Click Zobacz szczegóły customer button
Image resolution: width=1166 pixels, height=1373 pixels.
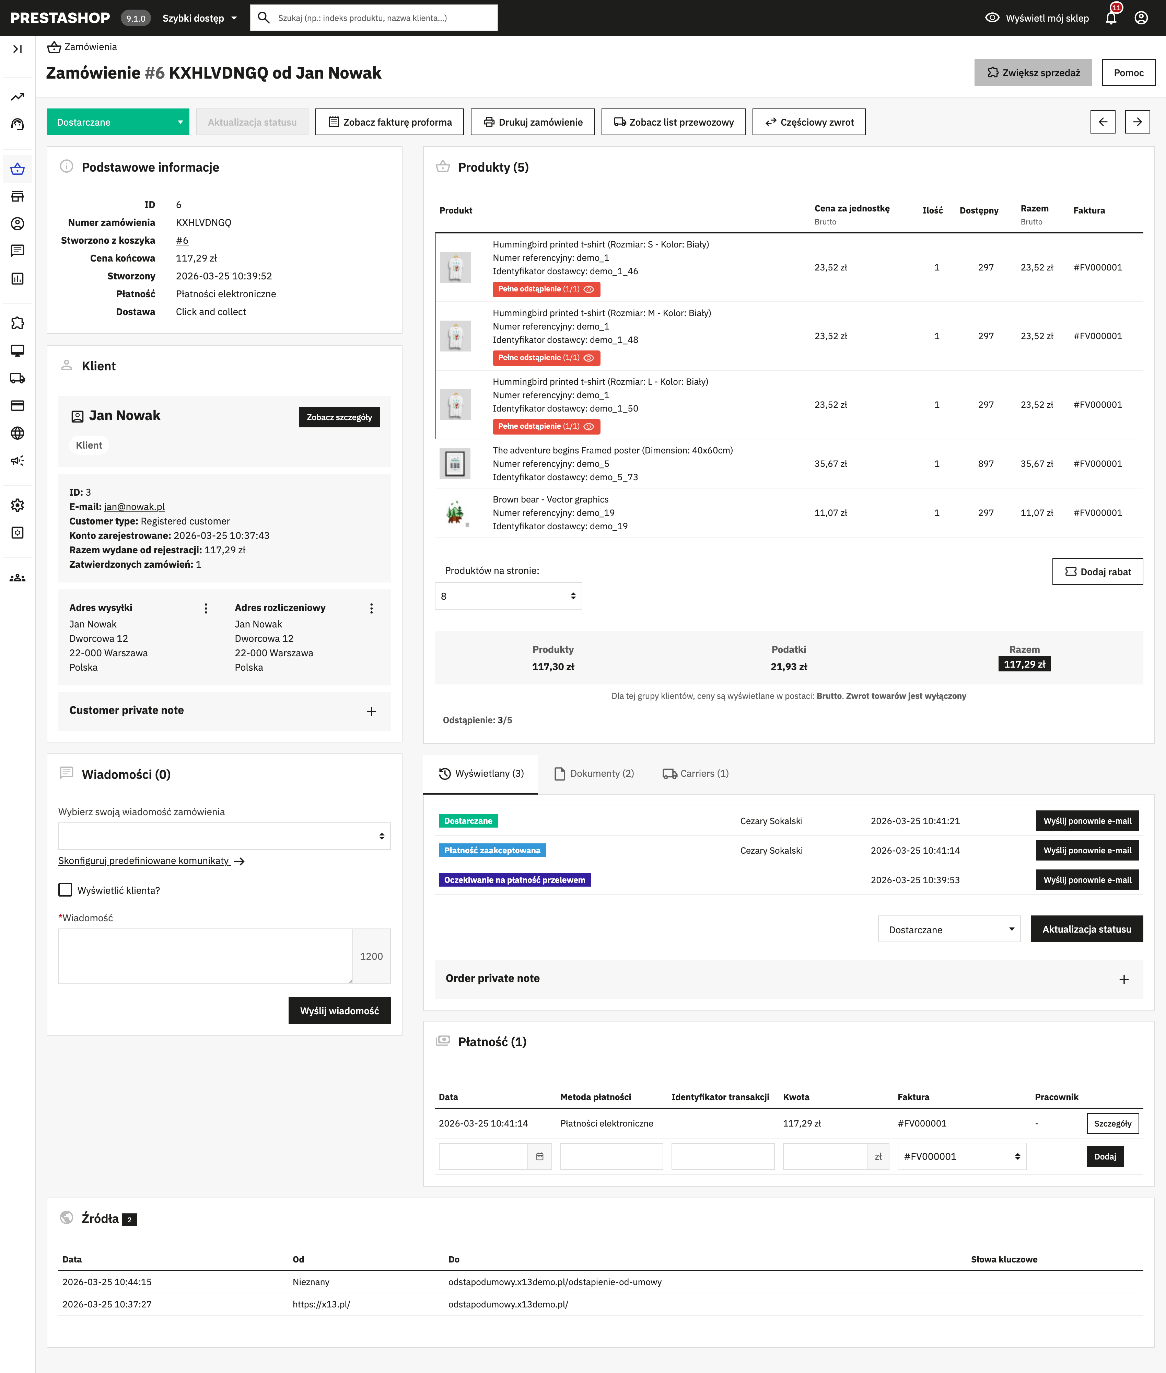click(x=339, y=417)
